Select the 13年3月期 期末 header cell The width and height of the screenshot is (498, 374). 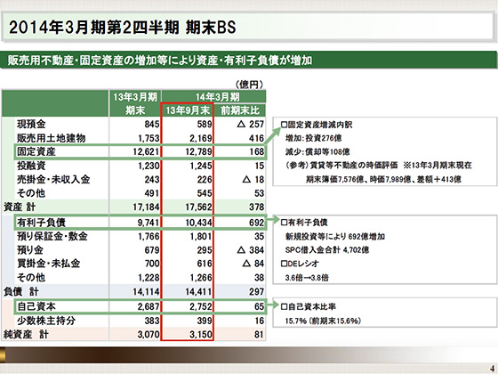135,103
